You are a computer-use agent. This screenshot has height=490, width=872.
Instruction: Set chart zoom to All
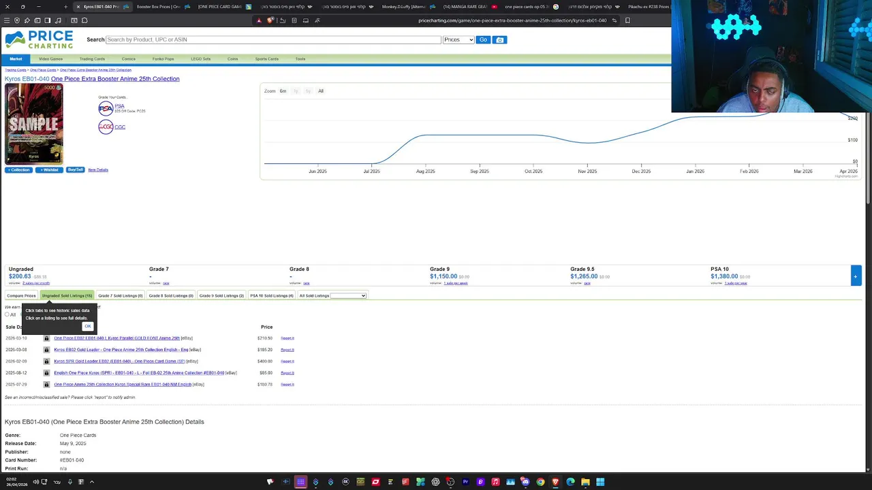coord(321,91)
